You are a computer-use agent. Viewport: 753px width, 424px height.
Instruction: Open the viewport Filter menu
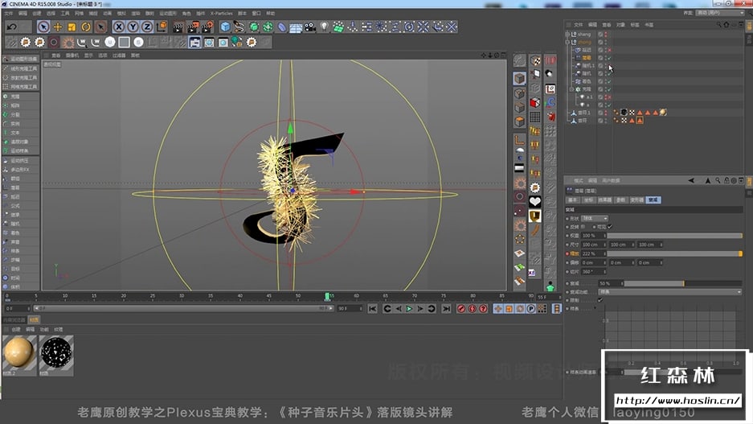point(119,56)
